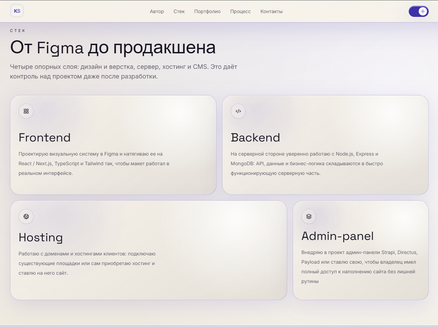
Task: Open the Контакты nav link
Action: point(271,11)
